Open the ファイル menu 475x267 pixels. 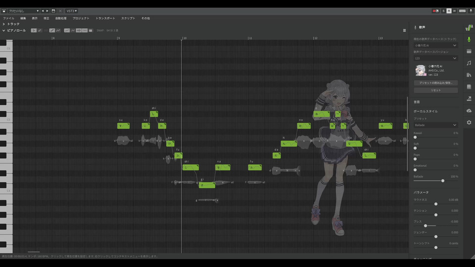point(8,18)
